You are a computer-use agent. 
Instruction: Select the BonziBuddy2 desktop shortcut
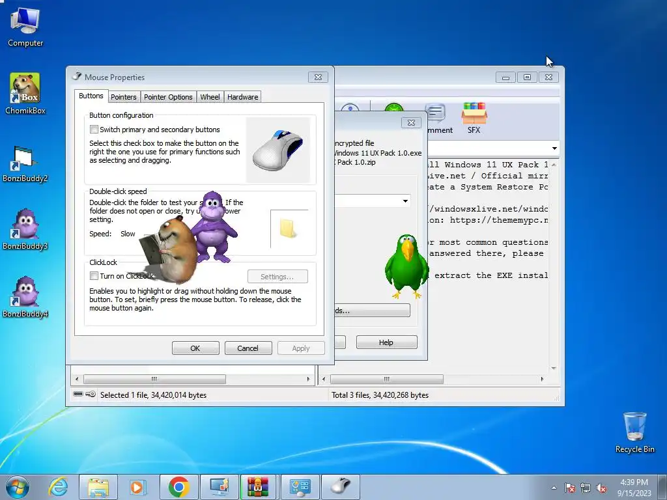point(25,164)
